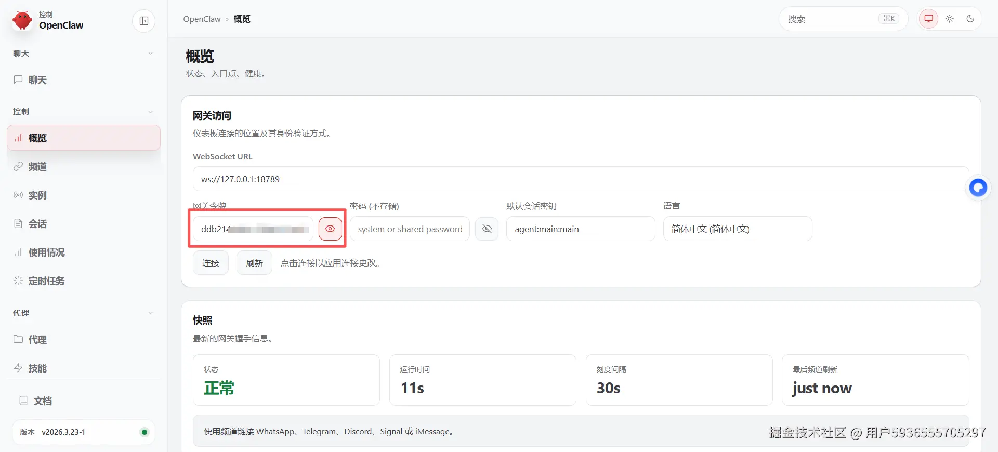Screen dimensions: 998x452
Task: Open the 实例 instances sidebar item
Action: coord(83,195)
